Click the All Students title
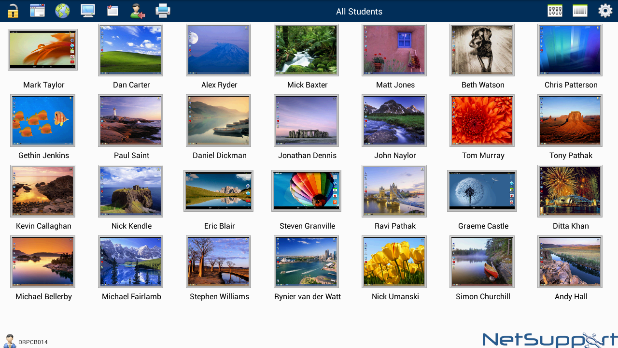 point(359,12)
